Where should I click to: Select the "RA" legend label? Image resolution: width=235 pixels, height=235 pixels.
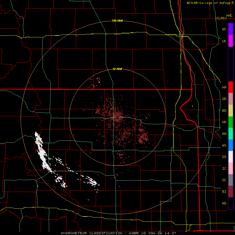tap(224, 134)
